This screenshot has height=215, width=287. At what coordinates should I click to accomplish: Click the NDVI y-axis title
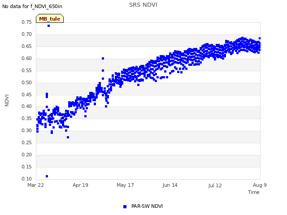tap(7, 100)
